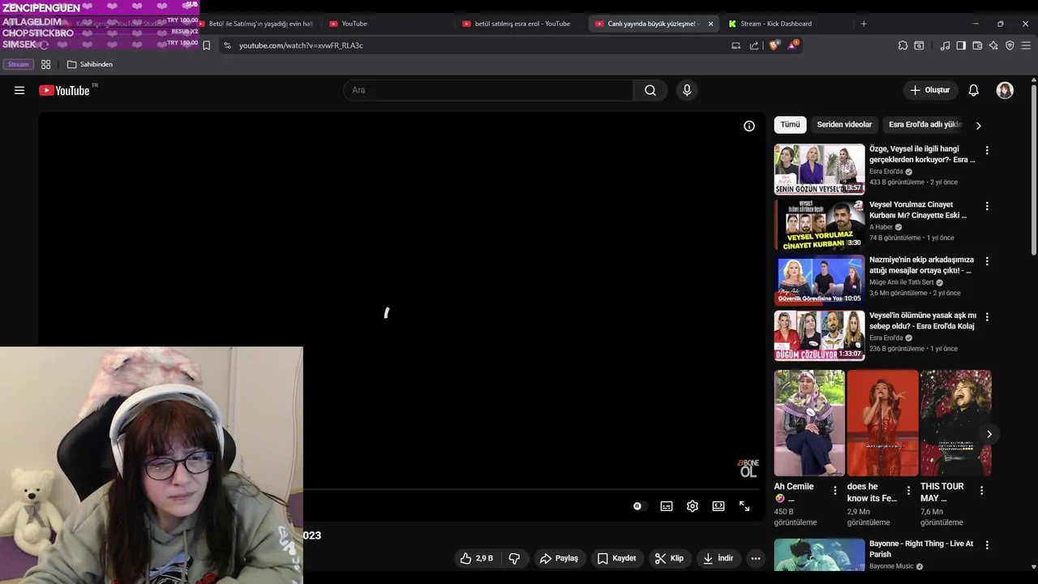This screenshot has width=1038, height=584.
Task: Open Brave Wallet icon
Action: (977, 45)
